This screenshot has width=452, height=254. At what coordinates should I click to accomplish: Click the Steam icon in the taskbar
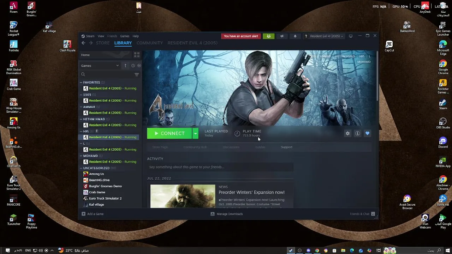click(x=291, y=250)
